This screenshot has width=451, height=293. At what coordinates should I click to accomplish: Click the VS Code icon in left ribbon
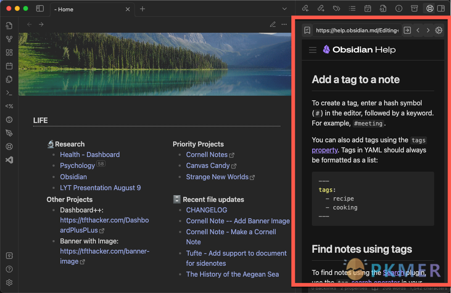point(9,160)
